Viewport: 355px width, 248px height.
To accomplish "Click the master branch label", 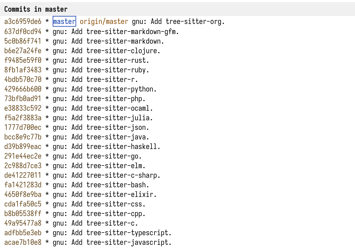I will [64, 22].
